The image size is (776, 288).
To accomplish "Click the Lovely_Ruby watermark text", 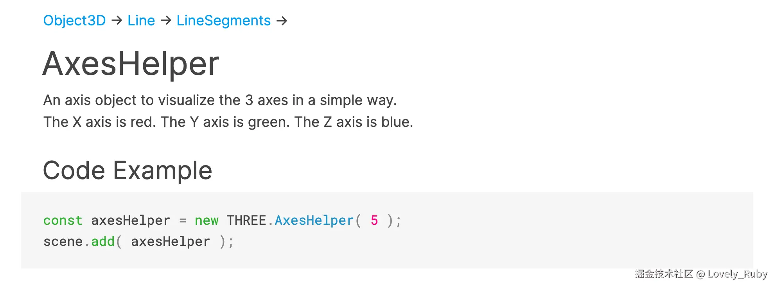I will 737,274.
